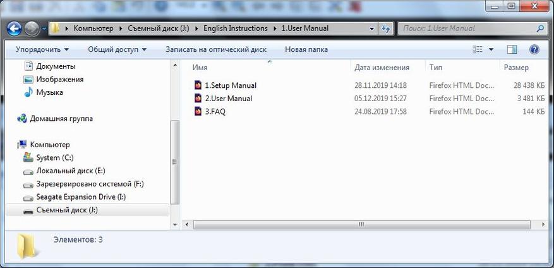Sort by the Размер column header
This screenshot has width=554, height=268.
pyautogui.click(x=516, y=68)
